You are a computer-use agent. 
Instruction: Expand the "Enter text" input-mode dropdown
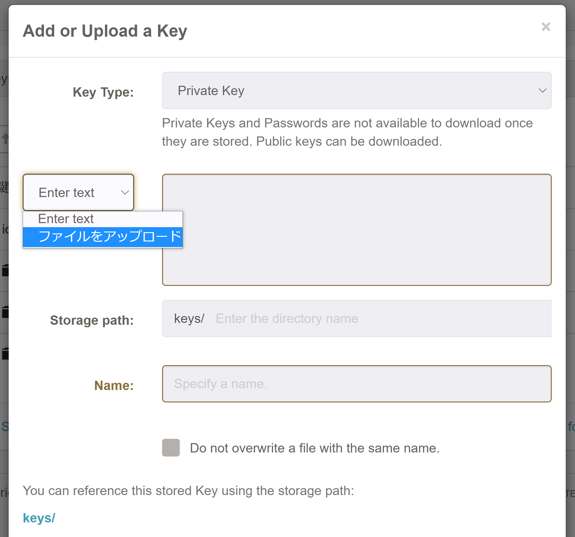(x=78, y=192)
